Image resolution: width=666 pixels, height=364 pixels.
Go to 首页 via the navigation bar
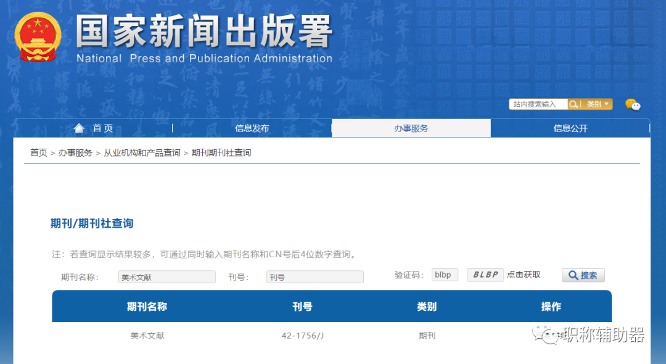pyautogui.click(x=102, y=128)
